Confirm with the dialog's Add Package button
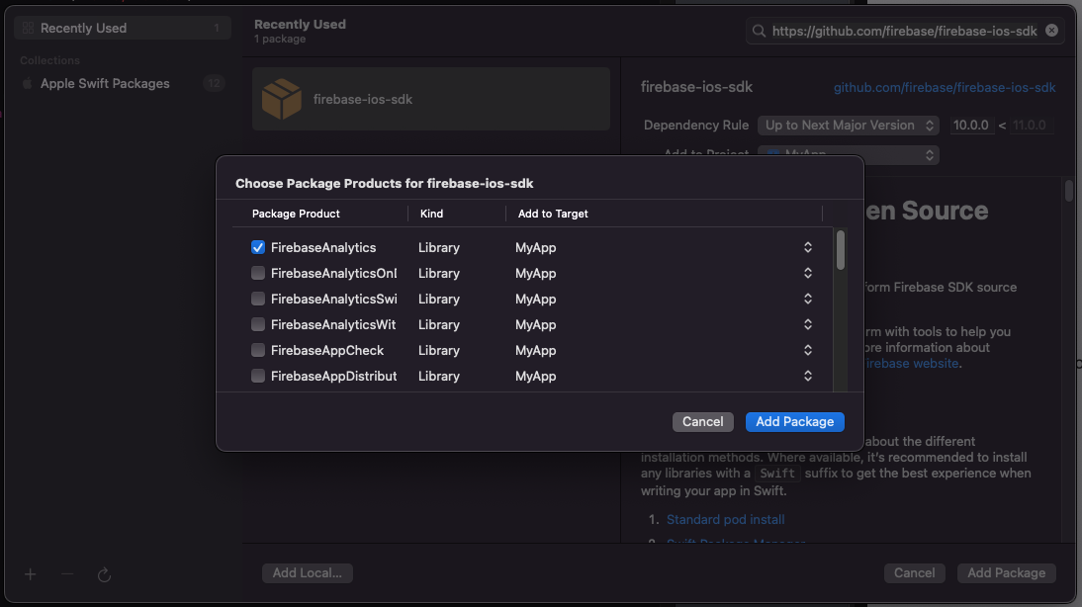Screen dimensions: 1082x607 tap(794, 421)
